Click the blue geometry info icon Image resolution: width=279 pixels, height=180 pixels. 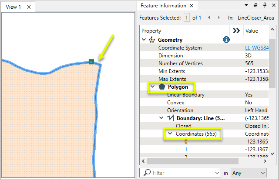(226, 40)
